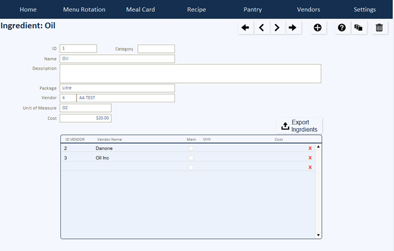Open the Meal Card page
Viewport: 394px width, 251px height.
(x=140, y=10)
